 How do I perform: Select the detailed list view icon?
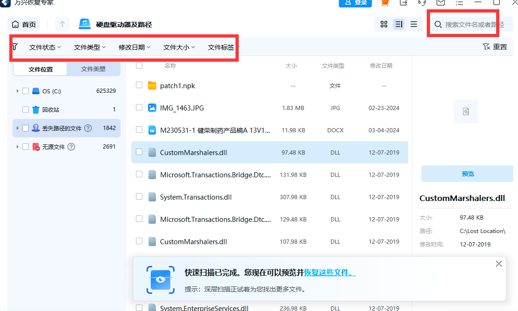point(399,24)
